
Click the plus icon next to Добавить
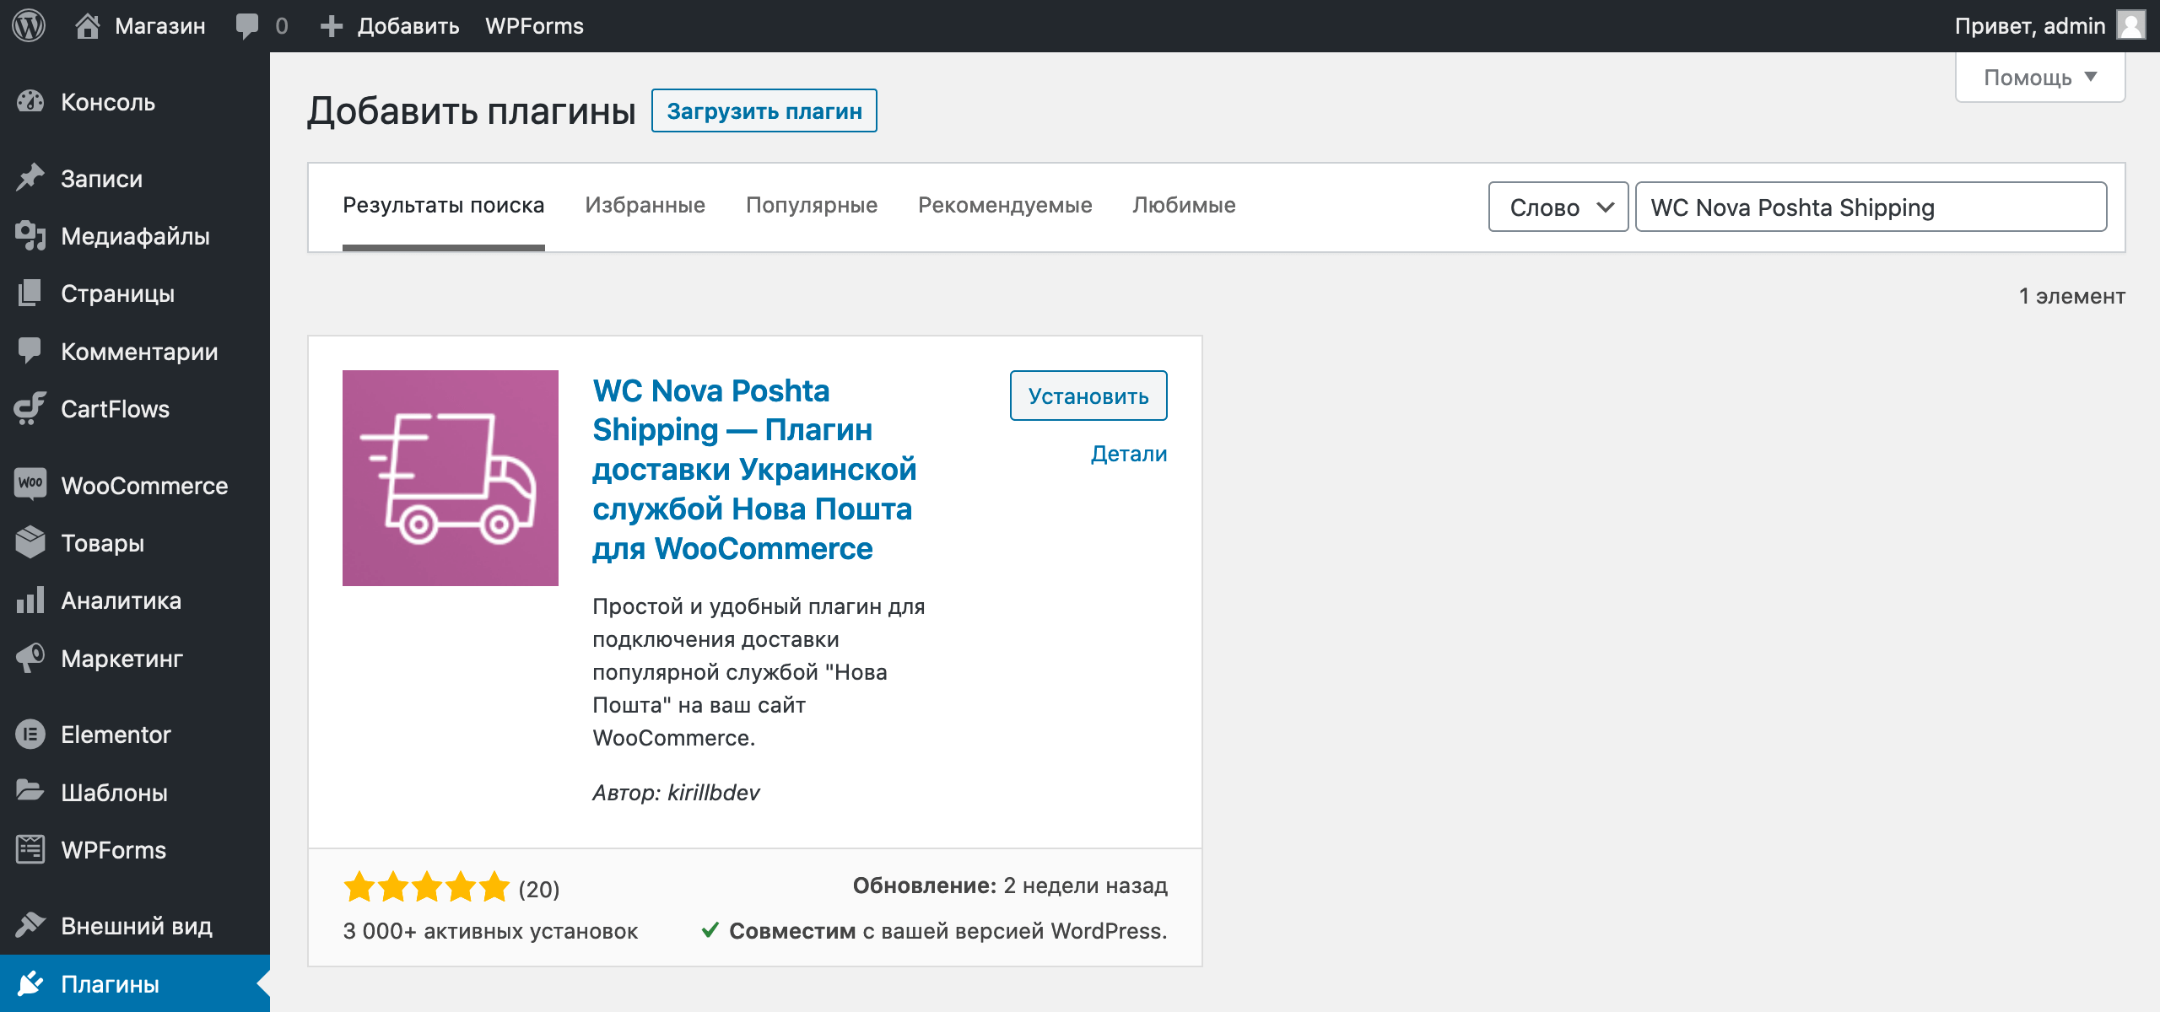pos(332,26)
